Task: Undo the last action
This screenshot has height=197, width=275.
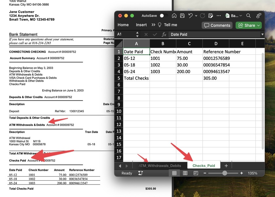Action: coord(190,16)
